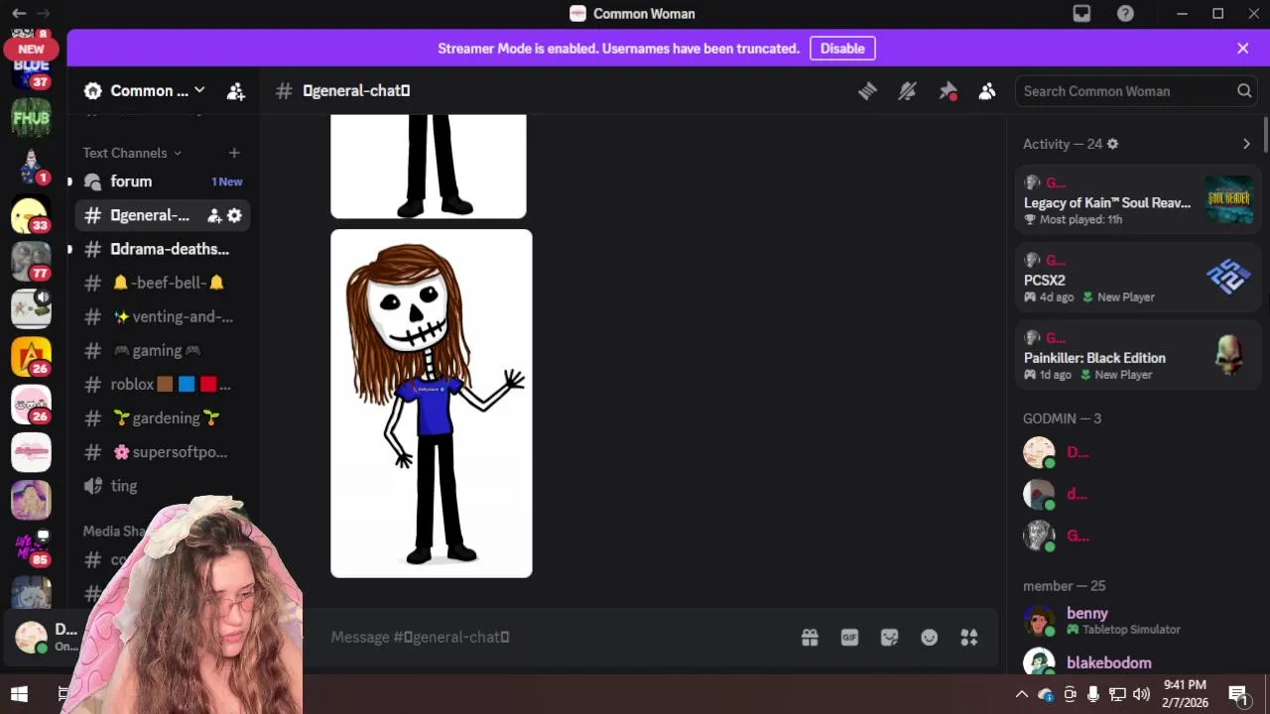Disable Streamer Mode
Image resolution: width=1270 pixels, height=714 pixels.
click(842, 49)
